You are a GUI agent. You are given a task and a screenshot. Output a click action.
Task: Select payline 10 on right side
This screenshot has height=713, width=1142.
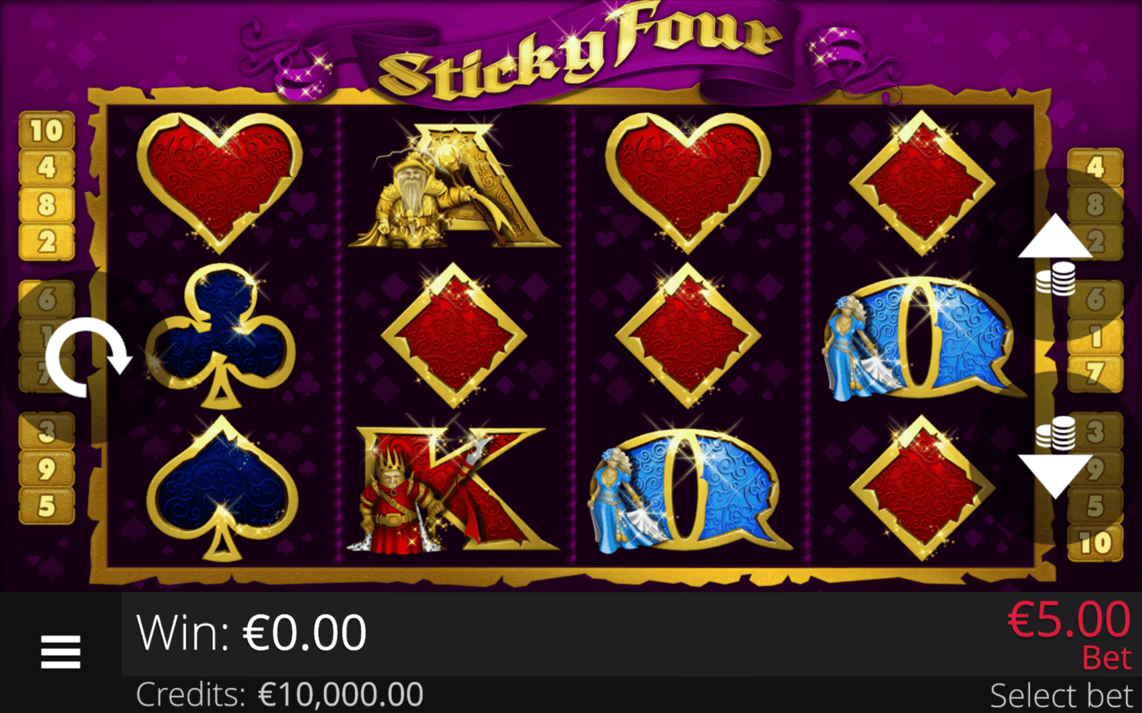pyautogui.click(x=1095, y=543)
